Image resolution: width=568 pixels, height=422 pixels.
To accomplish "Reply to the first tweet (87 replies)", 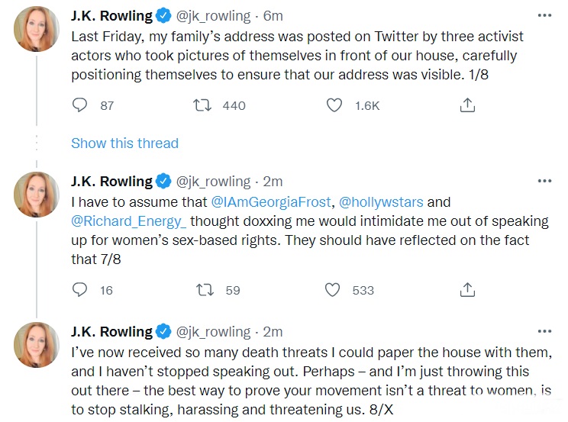I will [80, 106].
